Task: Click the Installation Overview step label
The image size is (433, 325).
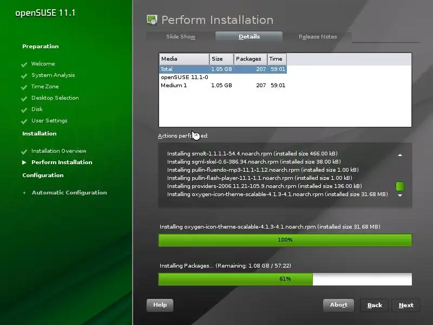Action: (x=59, y=151)
